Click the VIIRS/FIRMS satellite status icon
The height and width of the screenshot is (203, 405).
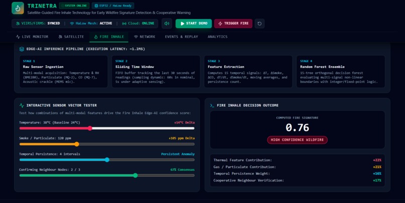click(18, 24)
